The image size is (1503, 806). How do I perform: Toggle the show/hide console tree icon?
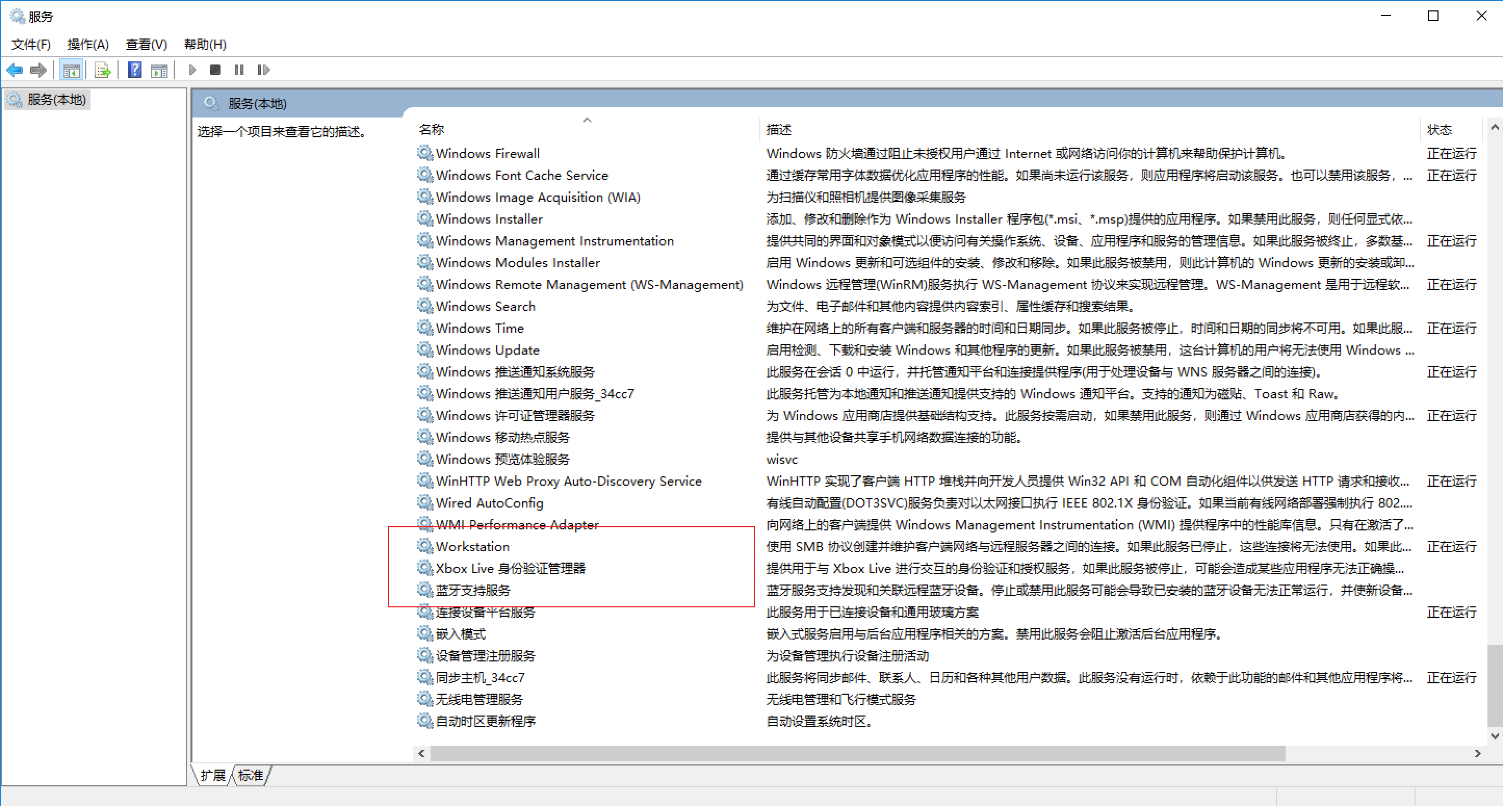coord(71,70)
